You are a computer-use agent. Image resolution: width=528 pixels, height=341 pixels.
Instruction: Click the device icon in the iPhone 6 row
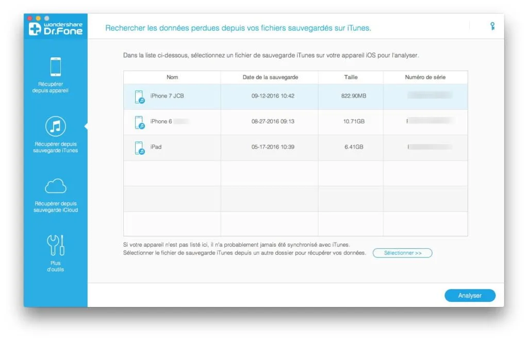pos(139,122)
